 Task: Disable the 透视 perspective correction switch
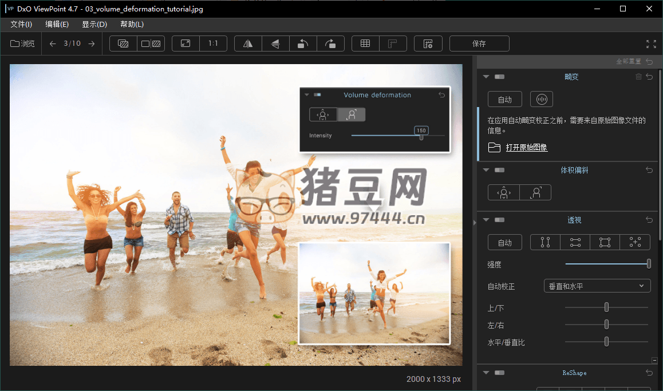tap(500, 220)
